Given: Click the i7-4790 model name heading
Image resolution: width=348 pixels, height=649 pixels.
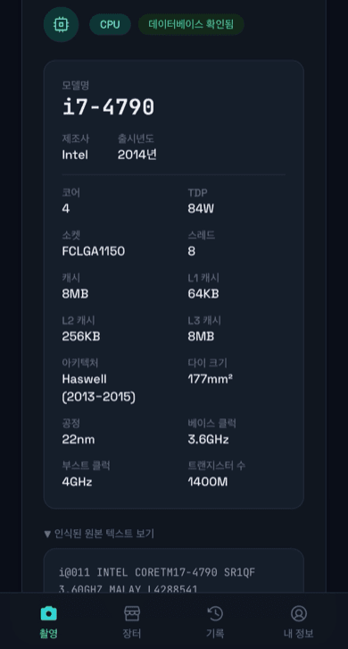Looking at the screenshot, I should [x=108, y=107].
